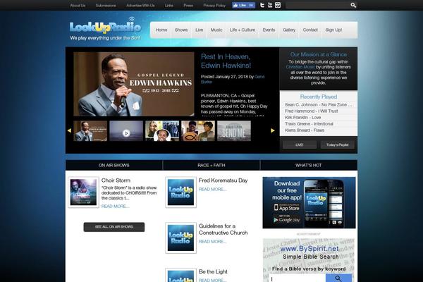The image size is (423, 282).
Task: Click Guidelines for a Constructive Church thumbnail
Action: [180, 238]
